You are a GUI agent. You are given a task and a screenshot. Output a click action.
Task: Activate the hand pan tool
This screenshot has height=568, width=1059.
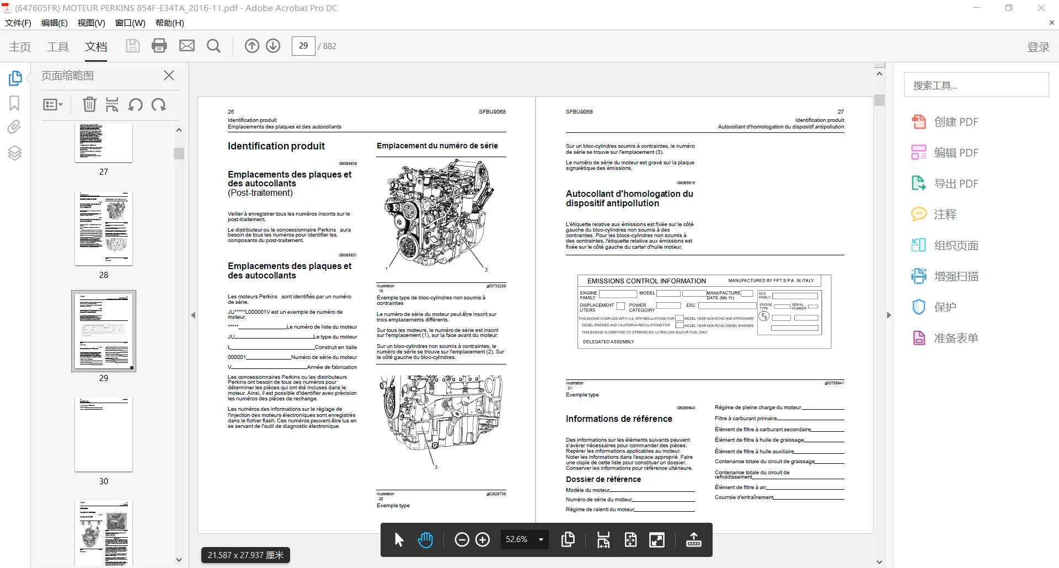pyautogui.click(x=425, y=540)
